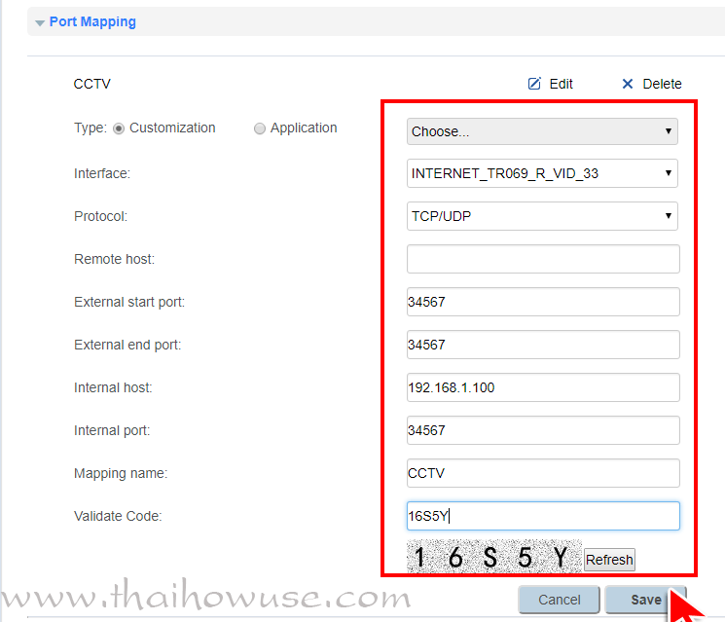Click the Edit pencil icon
The height and width of the screenshot is (622, 725).
pos(534,84)
